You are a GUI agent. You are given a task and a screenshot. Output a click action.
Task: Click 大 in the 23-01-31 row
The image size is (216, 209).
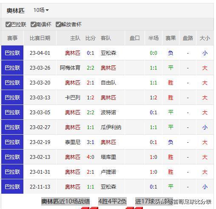(205, 172)
